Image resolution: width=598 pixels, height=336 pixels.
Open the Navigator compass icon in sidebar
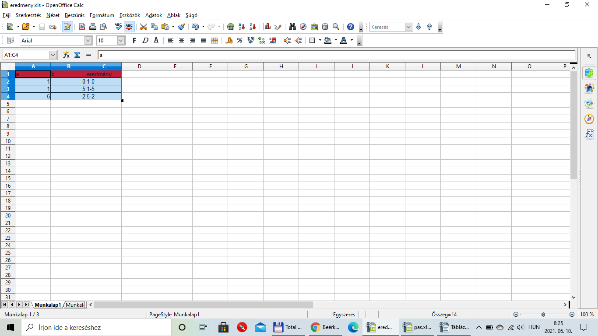(589, 119)
